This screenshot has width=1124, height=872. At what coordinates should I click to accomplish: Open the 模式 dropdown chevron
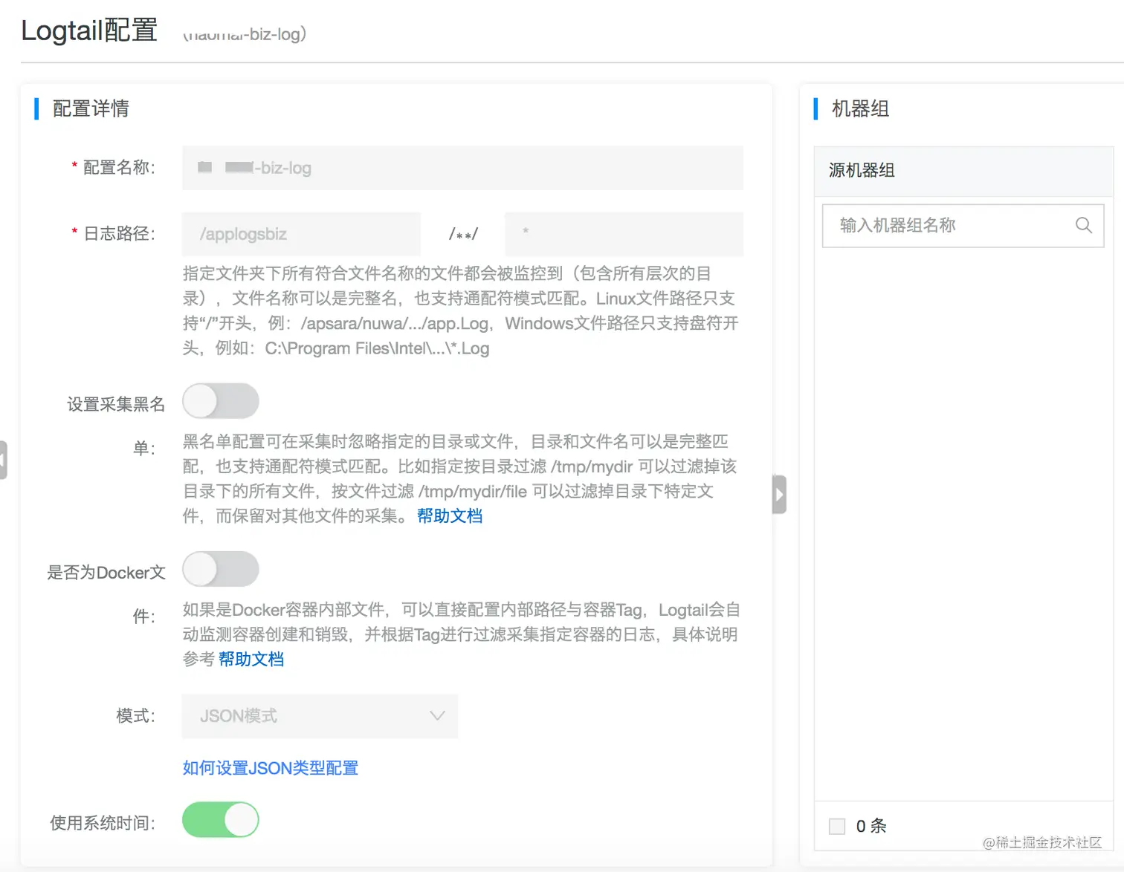click(437, 715)
